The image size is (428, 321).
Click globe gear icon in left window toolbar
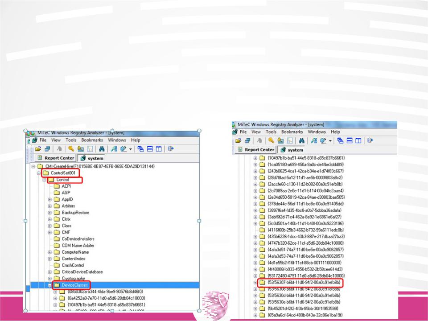pos(123,149)
